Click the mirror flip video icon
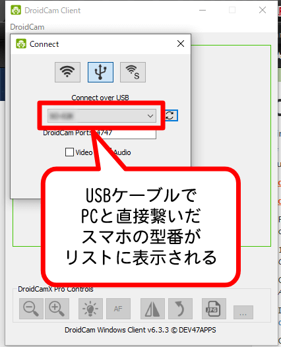Screen dimensions: 281x347 tap(152, 309)
